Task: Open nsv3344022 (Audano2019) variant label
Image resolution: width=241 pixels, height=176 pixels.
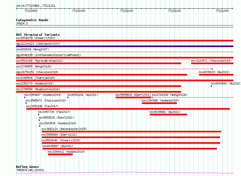Action: pos(66,152)
